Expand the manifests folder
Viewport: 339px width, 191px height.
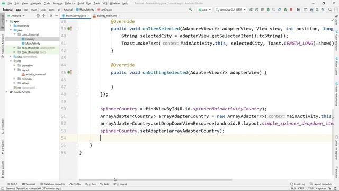click(11, 26)
